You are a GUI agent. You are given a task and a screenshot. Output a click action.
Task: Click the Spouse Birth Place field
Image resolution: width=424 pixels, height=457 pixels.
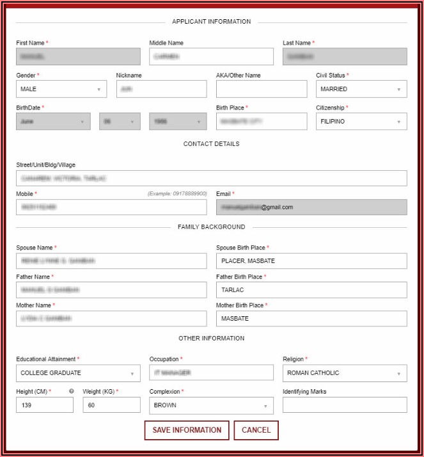coord(311,261)
